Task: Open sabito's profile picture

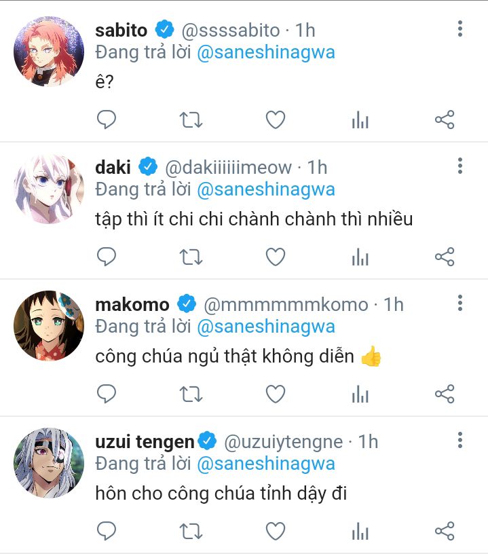Action: pos(49,52)
